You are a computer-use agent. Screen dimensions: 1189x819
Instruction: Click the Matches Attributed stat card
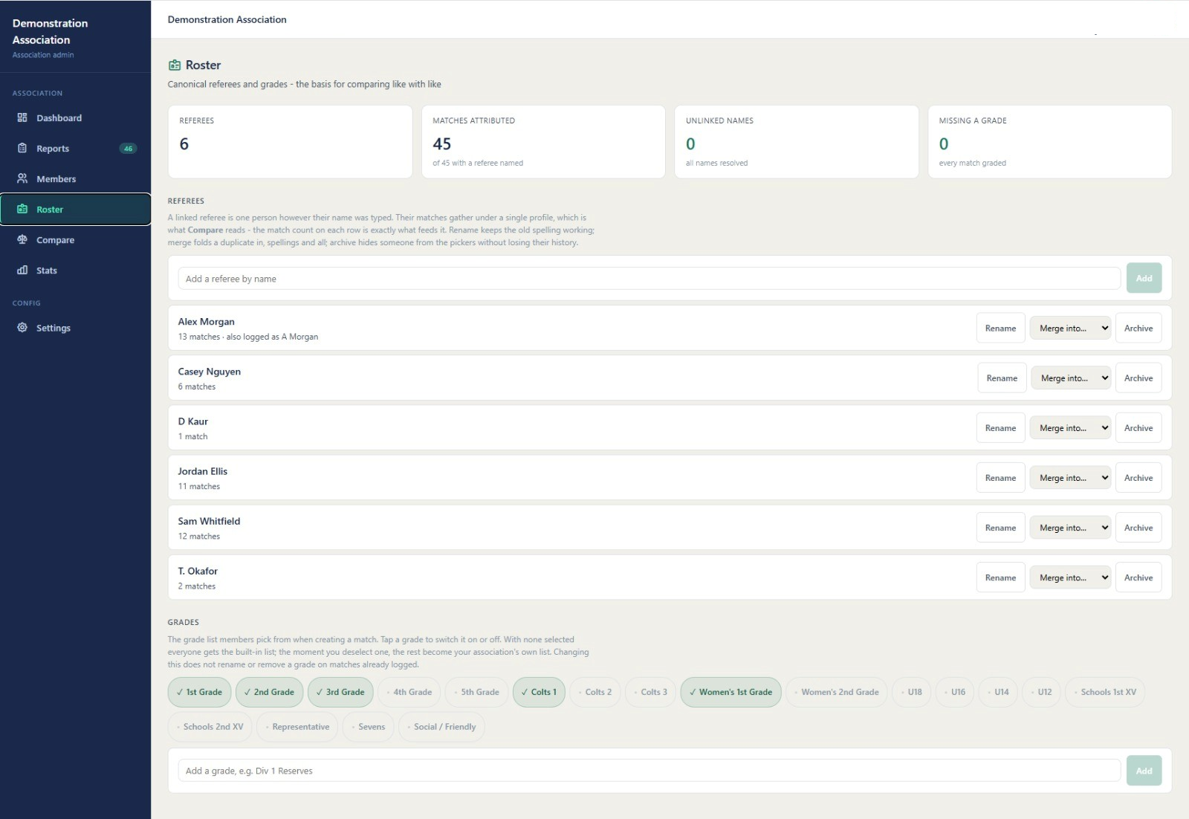coord(543,141)
